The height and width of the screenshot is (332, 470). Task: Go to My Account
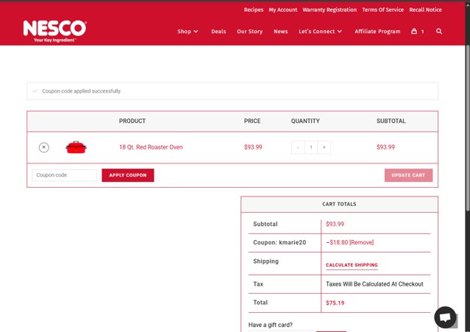pos(283,10)
